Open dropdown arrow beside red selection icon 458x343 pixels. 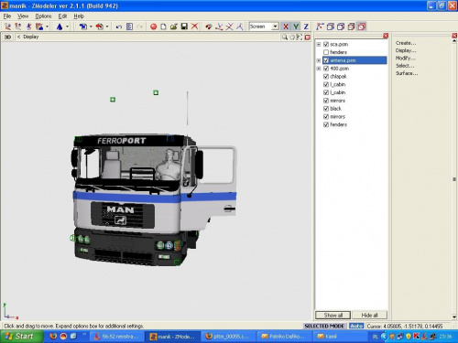(107, 27)
